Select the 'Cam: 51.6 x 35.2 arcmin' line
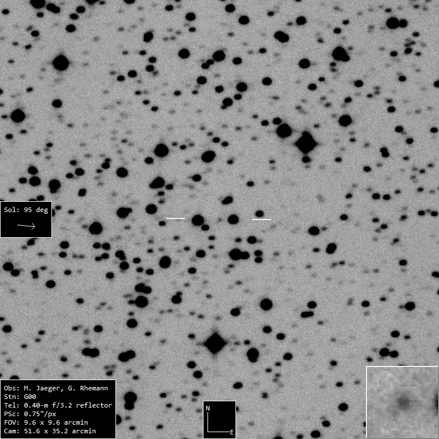This screenshot has height=439, width=439. tap(49, 431)
